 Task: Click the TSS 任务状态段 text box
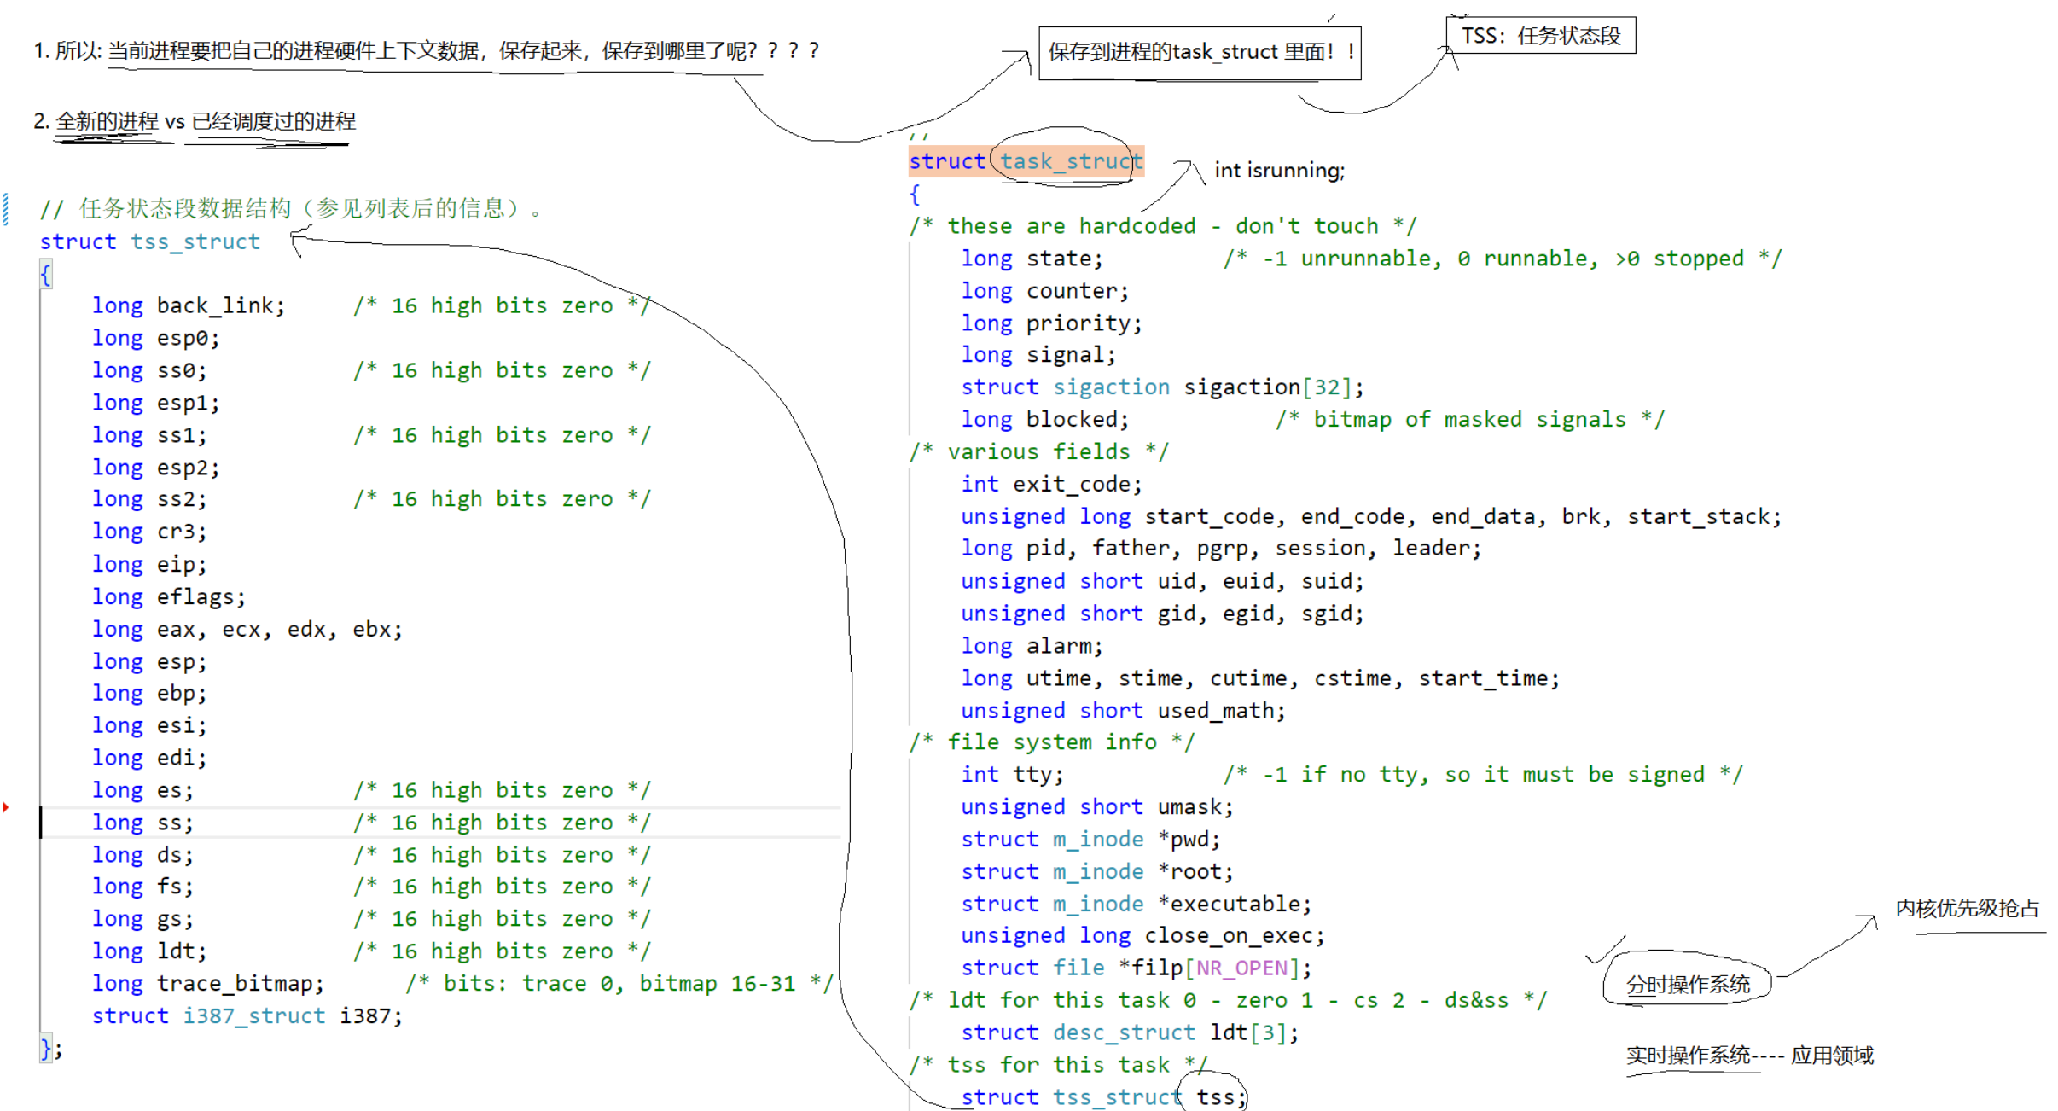pyautogui.click(x=1540, y=36)
